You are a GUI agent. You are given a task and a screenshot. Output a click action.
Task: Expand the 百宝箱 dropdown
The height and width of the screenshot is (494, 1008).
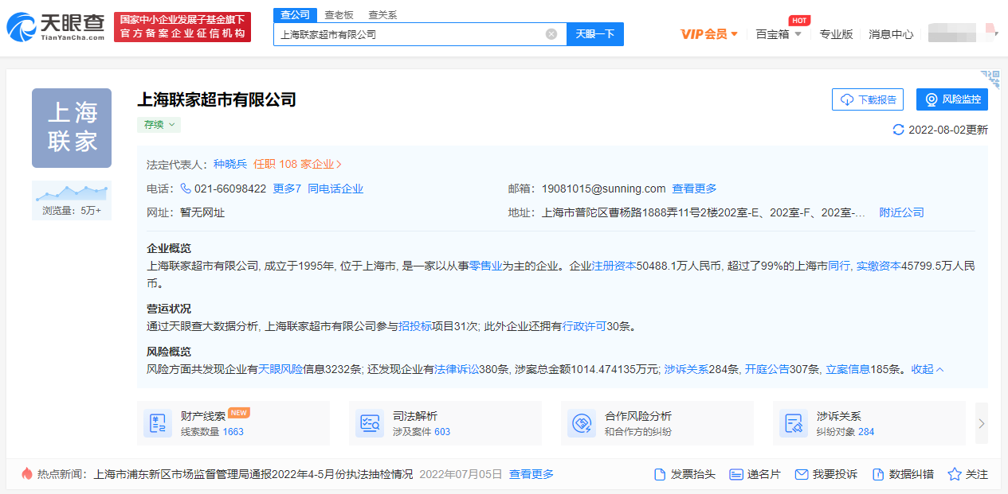779,34
